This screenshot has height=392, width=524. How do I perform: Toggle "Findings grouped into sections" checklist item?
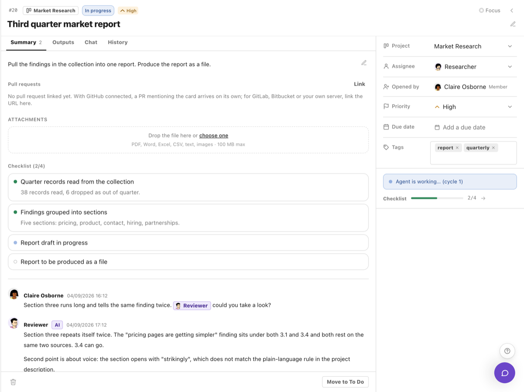coord(15,212)
